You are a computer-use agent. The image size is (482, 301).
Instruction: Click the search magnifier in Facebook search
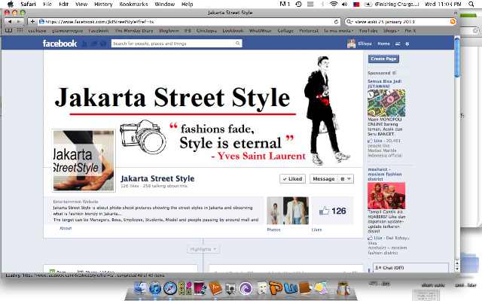238,44
